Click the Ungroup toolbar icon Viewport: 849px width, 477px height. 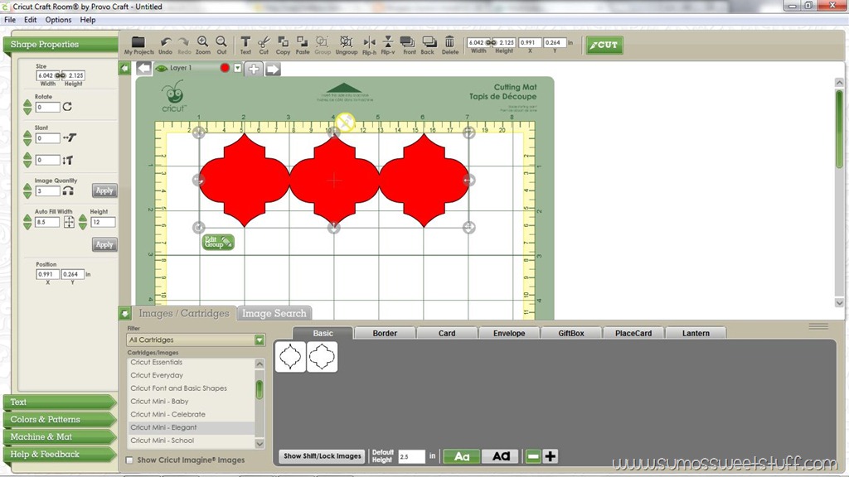[x=346, y=45]
